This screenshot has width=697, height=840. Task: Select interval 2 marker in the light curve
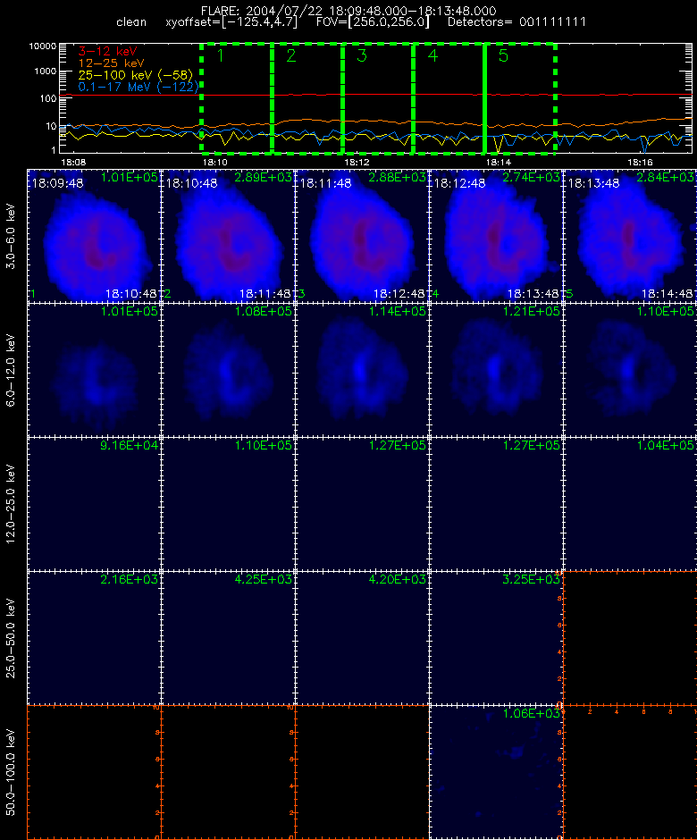pos(291,55)
